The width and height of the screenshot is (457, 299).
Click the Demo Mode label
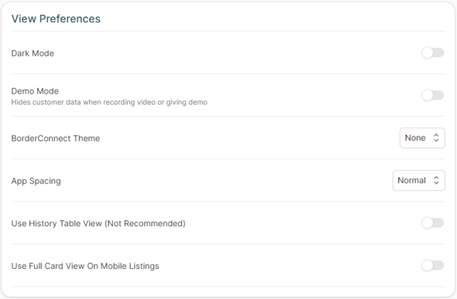pyautogui.click(x=35, y=91)
